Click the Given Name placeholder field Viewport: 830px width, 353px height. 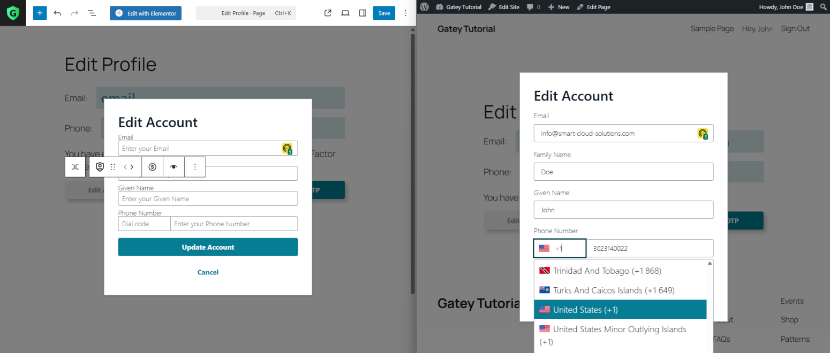click(208, 198)
